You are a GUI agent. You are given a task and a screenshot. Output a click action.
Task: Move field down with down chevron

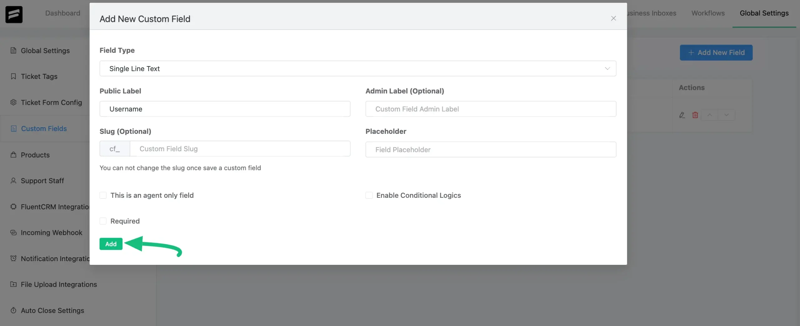(x=727, y=115)
